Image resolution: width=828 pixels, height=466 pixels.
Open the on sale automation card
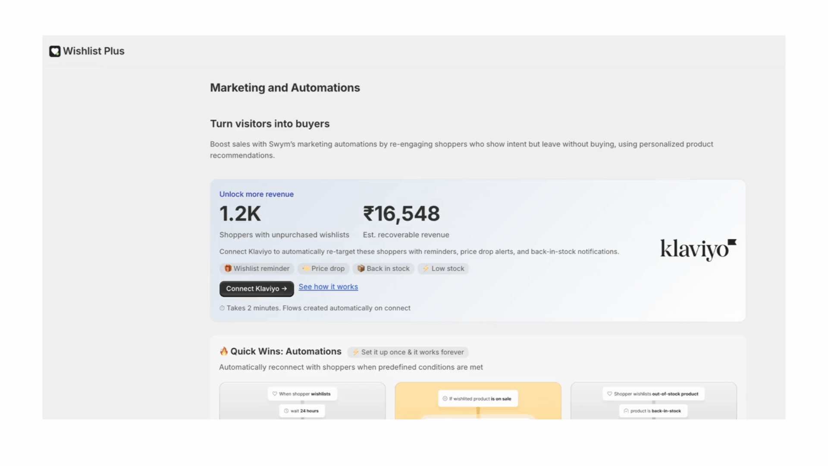(x=478, y=401)
